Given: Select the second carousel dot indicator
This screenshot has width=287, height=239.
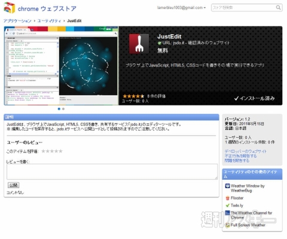Looking at the screenshot, I should point(63,109).
